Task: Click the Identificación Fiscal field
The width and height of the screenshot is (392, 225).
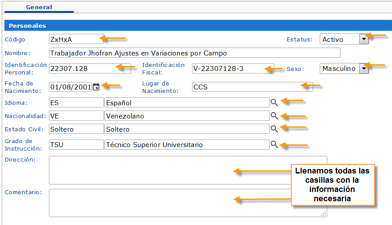Action: coord(233,68)
